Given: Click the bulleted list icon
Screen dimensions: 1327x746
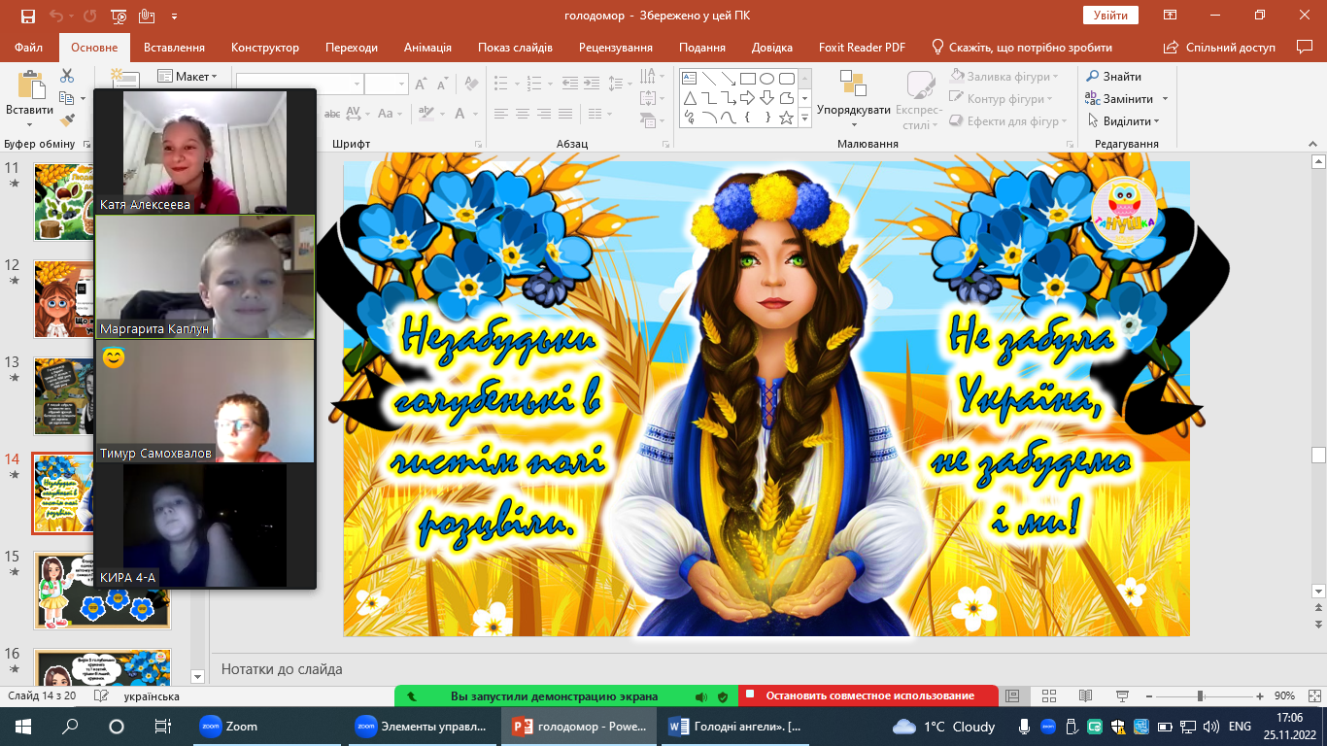Looking at the screenshot, I should click(x=502, y=83).
